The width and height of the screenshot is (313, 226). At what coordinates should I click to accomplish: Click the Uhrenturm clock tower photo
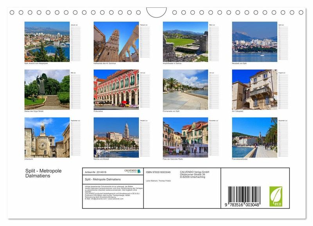coord(47,137)
